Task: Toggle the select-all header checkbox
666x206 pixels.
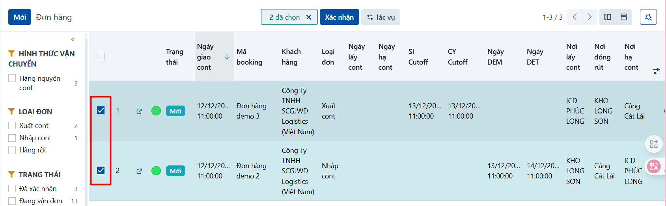Action: 101,56
